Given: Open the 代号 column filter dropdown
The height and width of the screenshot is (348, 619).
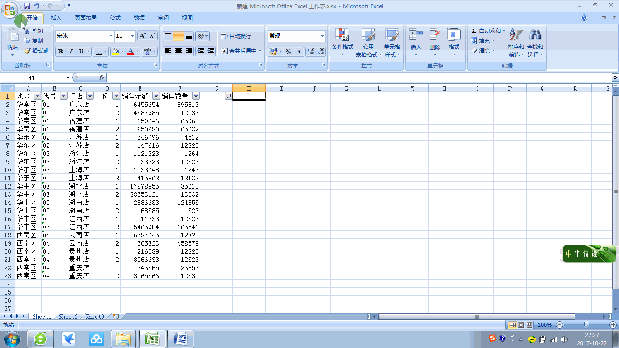Looking at the screenshot, I should (x=63, y=96).
